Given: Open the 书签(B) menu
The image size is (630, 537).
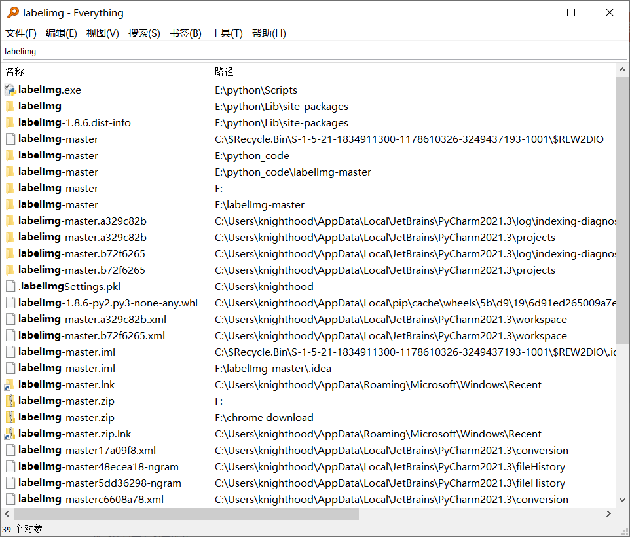Looking at the screenshot, I should click(x=185, y=33).
